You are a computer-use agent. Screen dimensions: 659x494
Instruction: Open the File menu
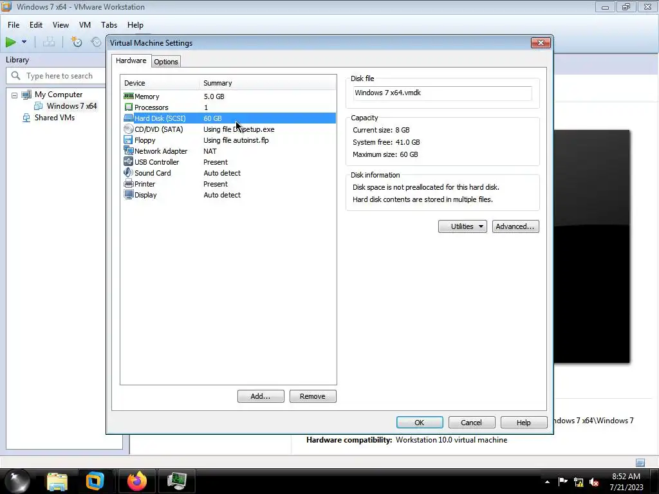pos(14,25)
